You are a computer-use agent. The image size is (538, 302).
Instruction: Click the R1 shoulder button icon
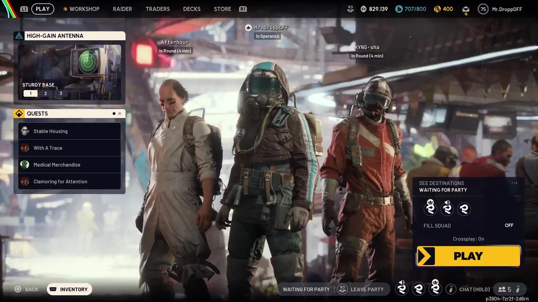point(243,9)
